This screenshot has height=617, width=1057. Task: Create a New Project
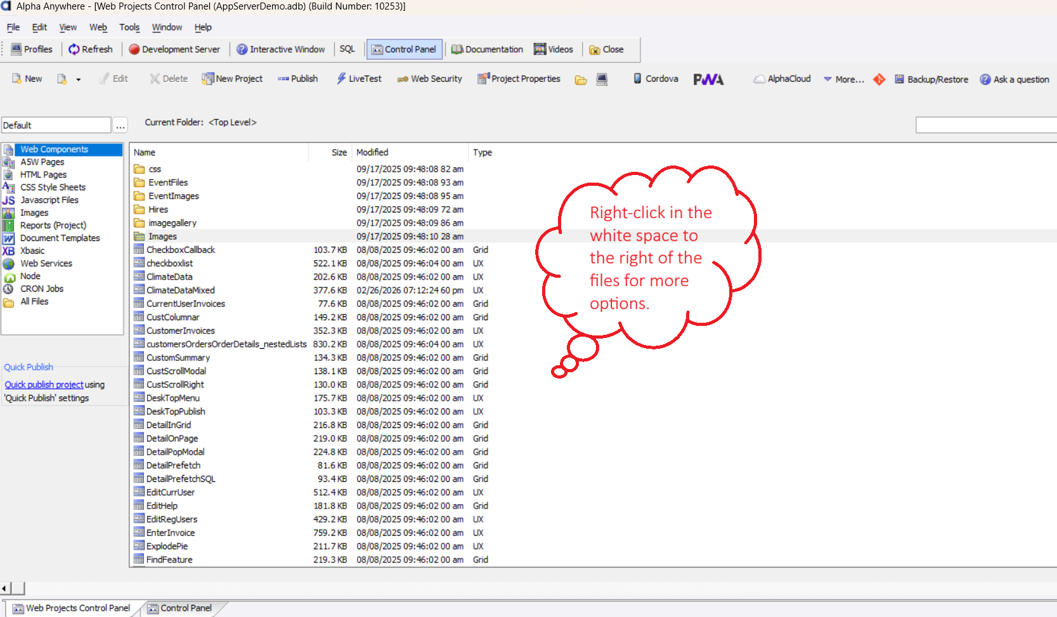(x=232, y=79)
